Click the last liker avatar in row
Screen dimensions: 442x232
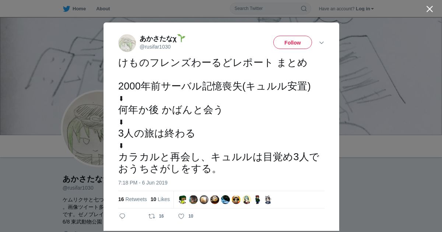pos(268,200)
